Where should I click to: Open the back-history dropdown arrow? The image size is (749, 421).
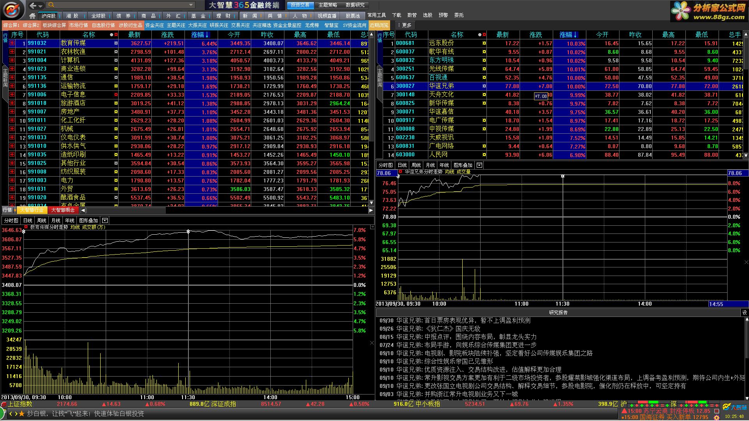point(40,5)
